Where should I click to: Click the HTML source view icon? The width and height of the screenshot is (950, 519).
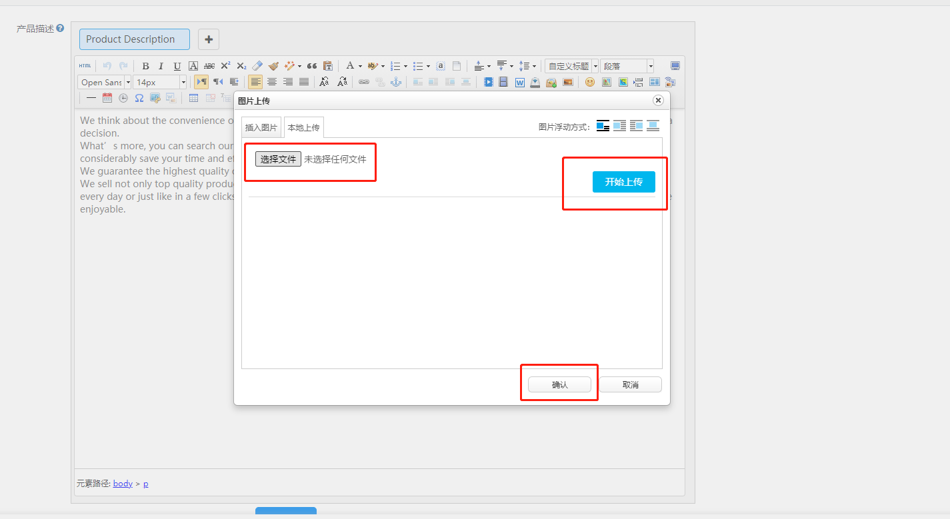point(85,66)
